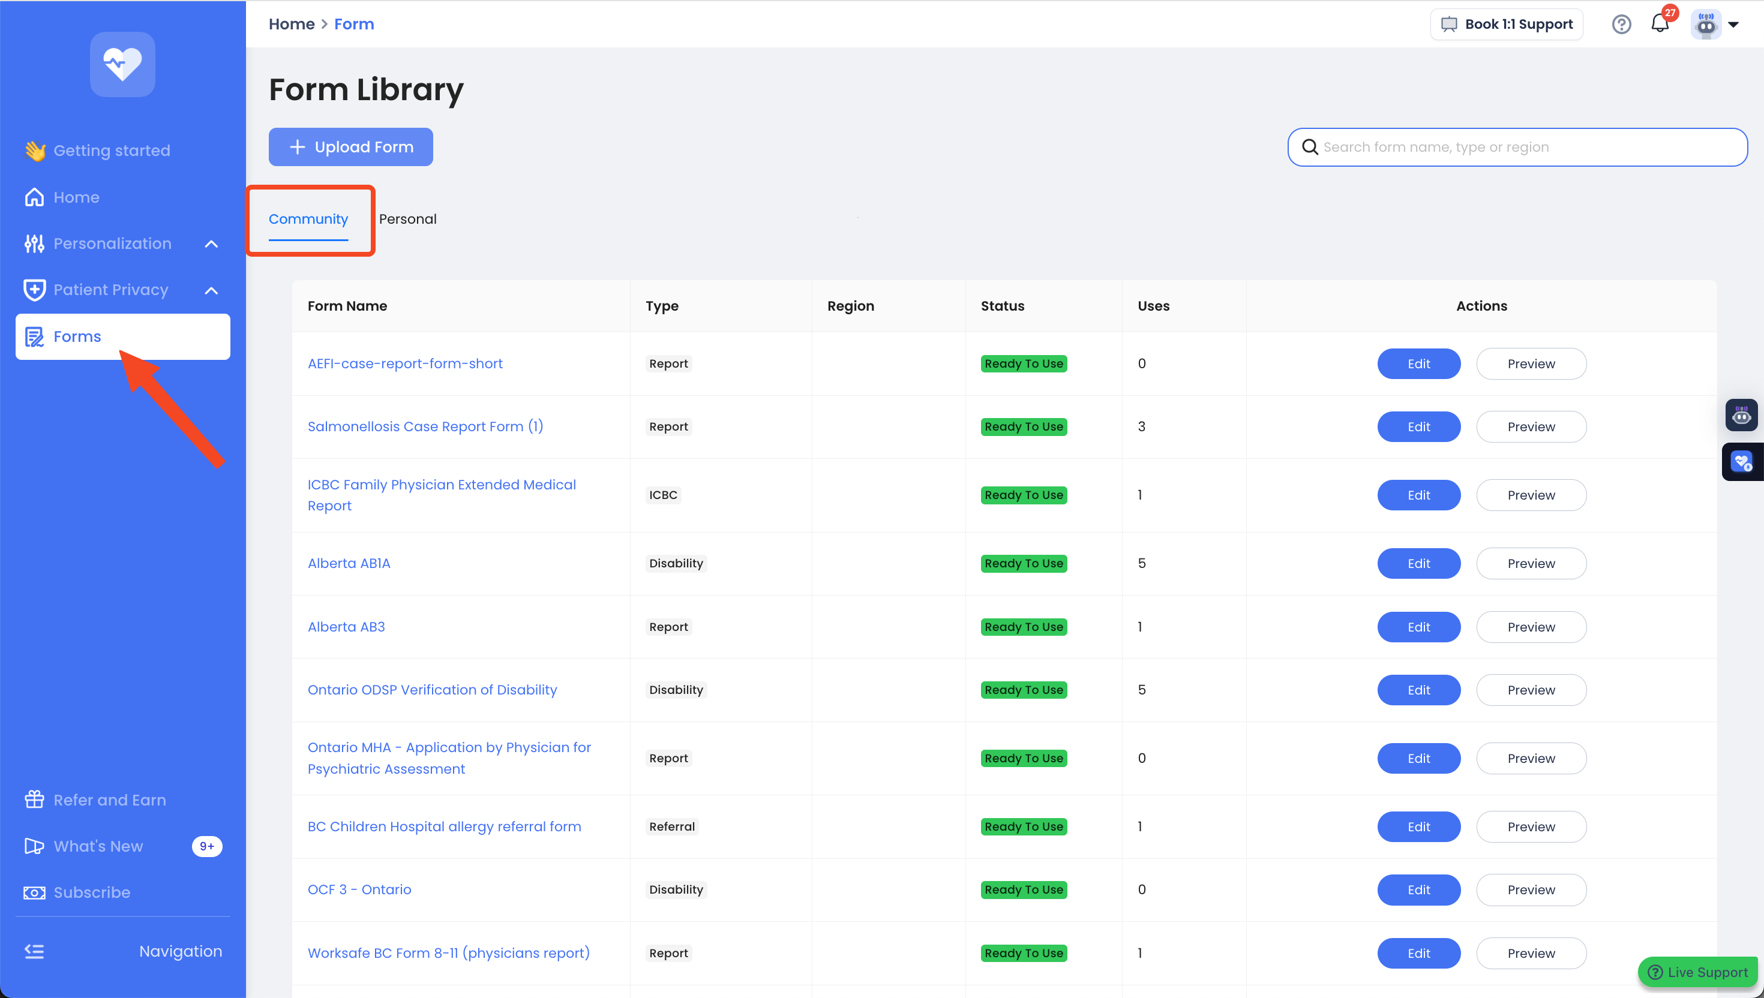Open What's New in sidebar
Viewport: 1764px width, 998px height.
[x=98, y=846]
